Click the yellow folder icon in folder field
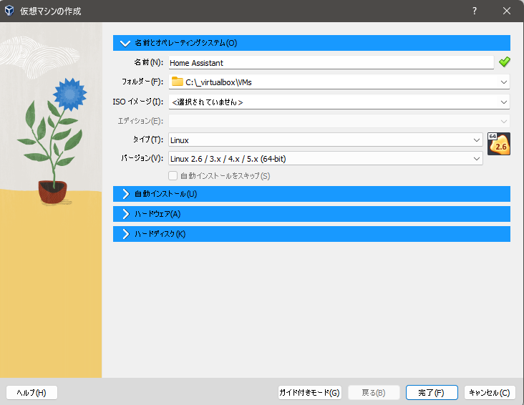The width and height of the screenshot is (524, 405). pyautogui.click(x=177, y=82)
